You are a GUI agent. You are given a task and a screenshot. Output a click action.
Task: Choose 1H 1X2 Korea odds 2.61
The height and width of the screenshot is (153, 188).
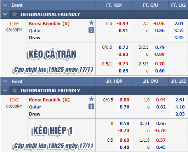click(x=180, y=100)
